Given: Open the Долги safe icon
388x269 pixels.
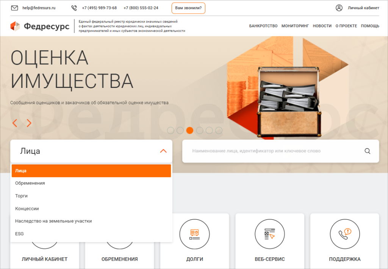Looking at the screenshot, I should click(x=194, y=234).
